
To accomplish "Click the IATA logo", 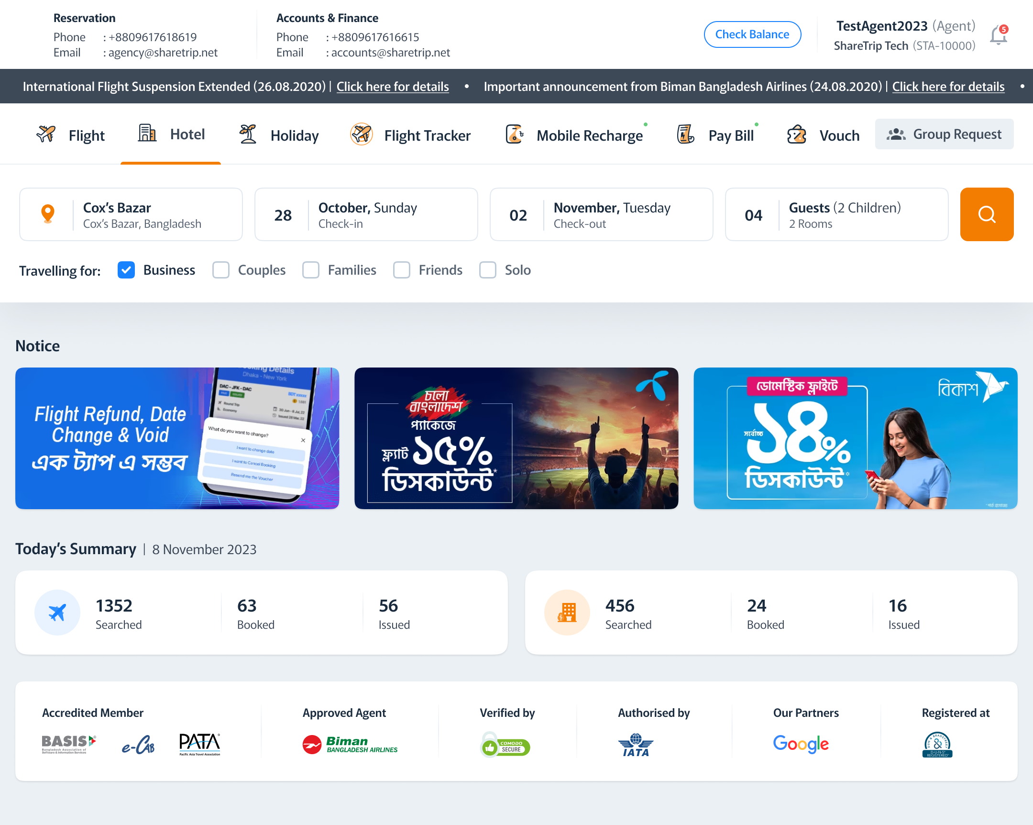I will (x=636, y=745).
